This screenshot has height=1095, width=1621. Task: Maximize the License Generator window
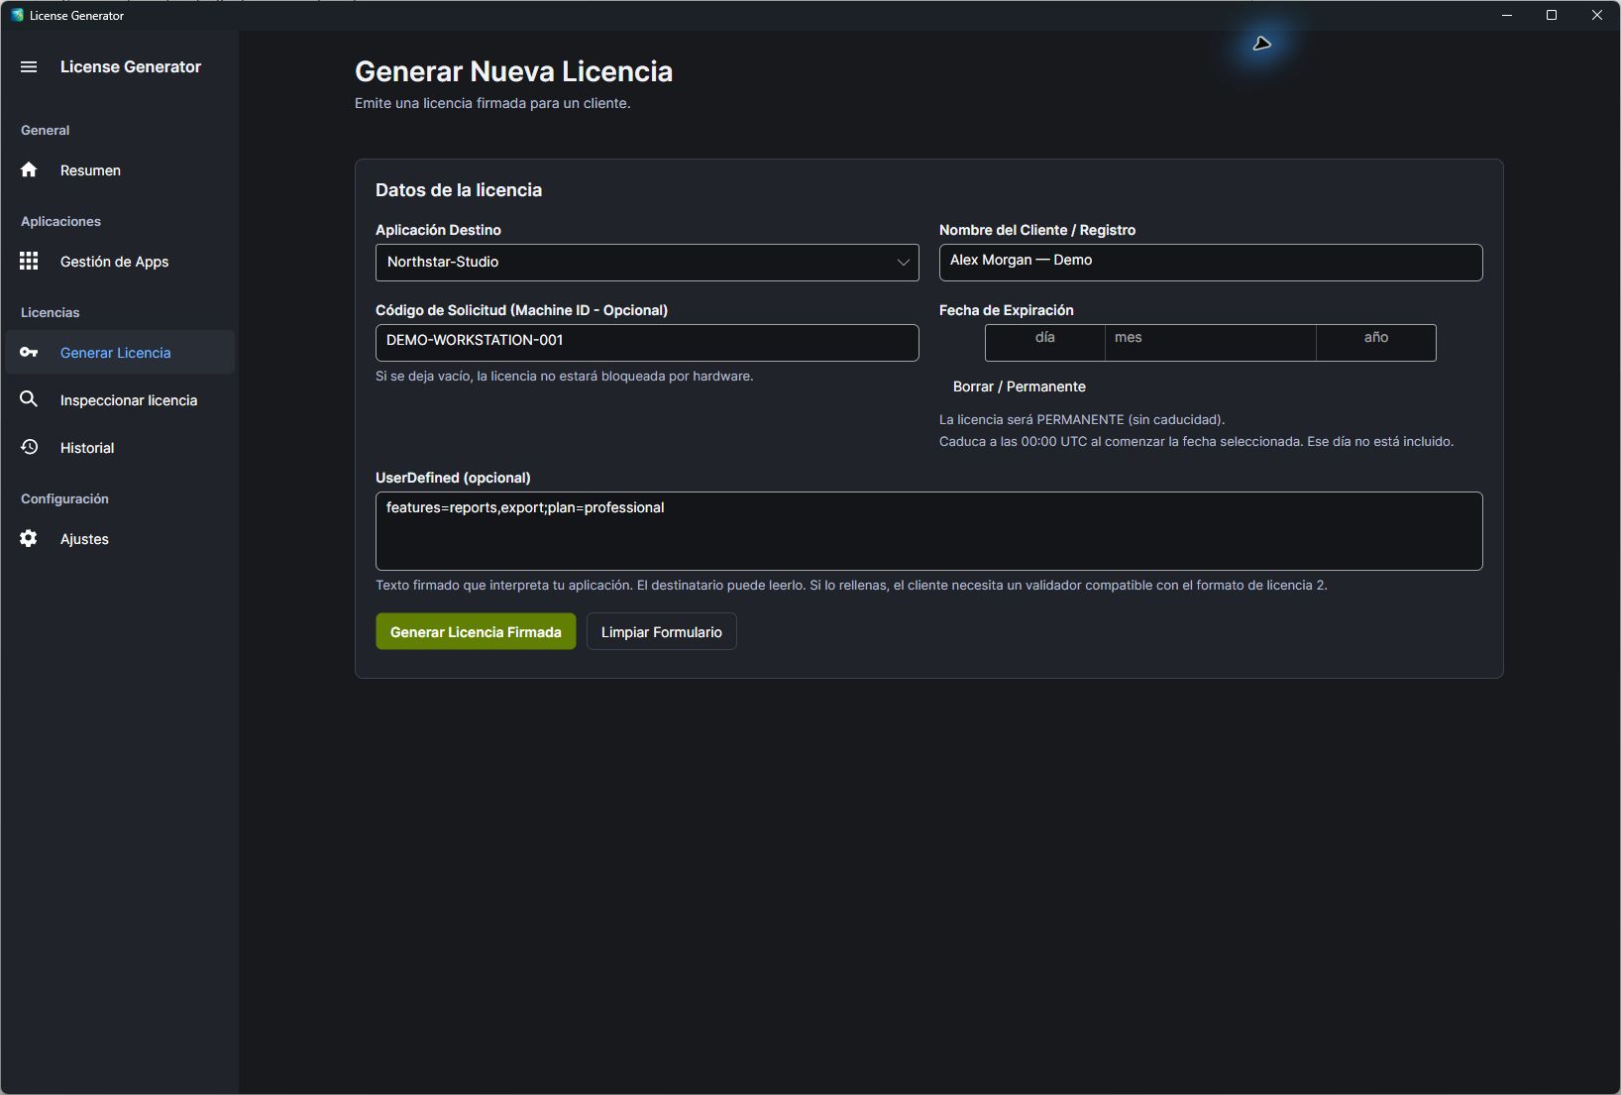(1552, 15)
